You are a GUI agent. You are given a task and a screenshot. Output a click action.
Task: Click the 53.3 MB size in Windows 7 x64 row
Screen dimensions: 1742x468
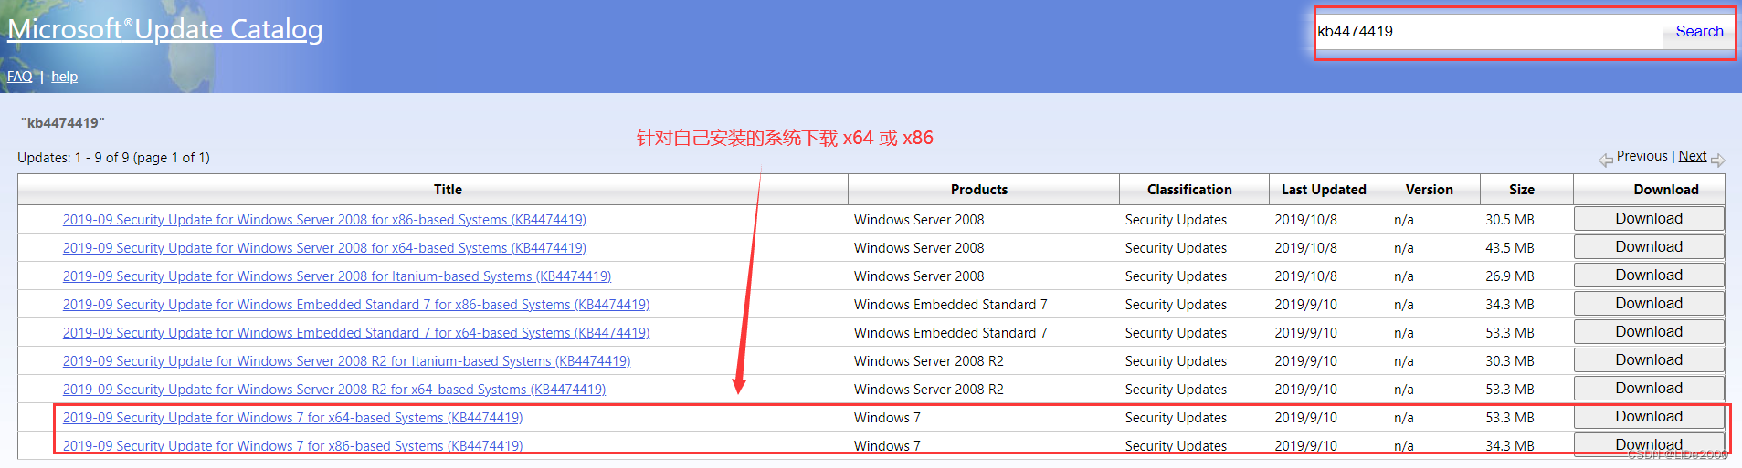coord(1510,418)
